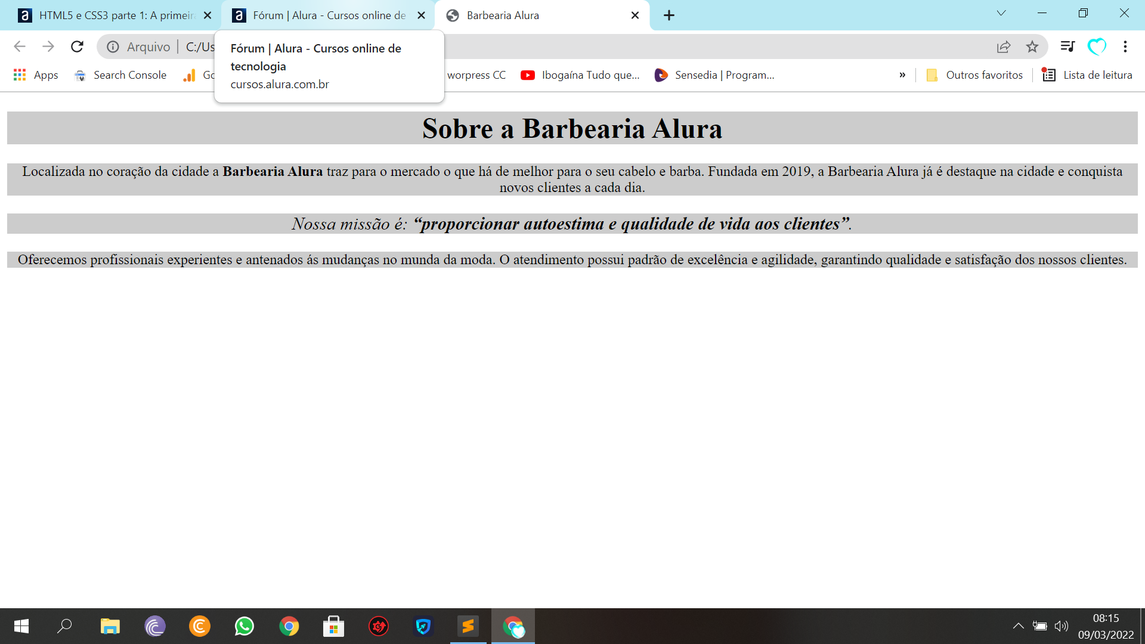This screenshot has height=644, width=1145.
Task: Open the media control icon
Action: [x=1067, y=47]
